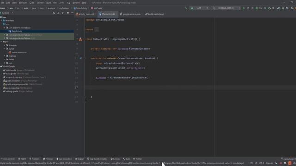Click the override gutter icon beside onCreate
The height and width of the screenshot is (166, 296).
pyautogui.click(x=80, y=59)
